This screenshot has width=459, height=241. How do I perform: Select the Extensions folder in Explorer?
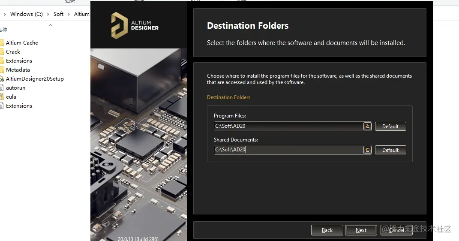pyautogui.click(x=19, y=61)
